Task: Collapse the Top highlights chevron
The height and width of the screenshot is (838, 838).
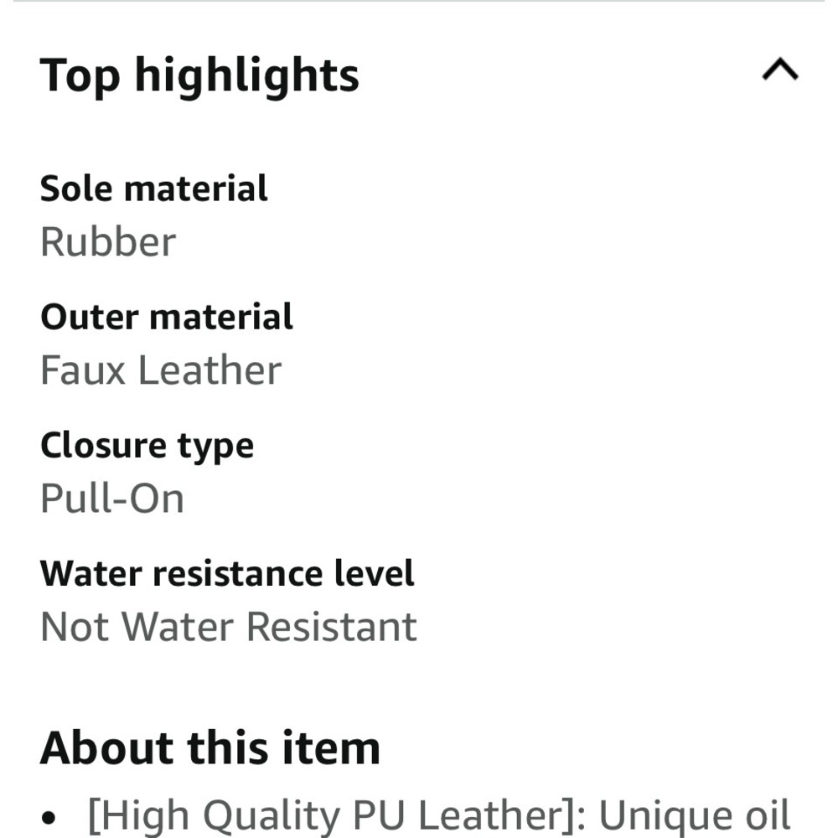Action: (779, 70)
